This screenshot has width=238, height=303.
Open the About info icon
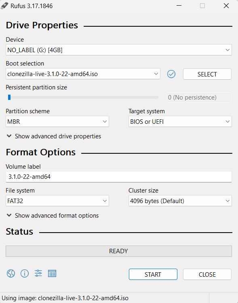(x=25, y=273)
